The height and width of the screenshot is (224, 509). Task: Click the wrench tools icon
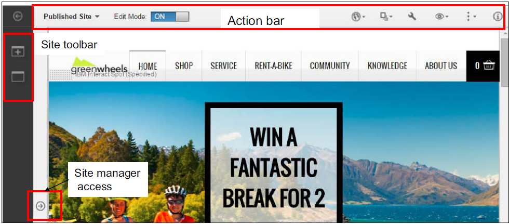tap(412, 16)
